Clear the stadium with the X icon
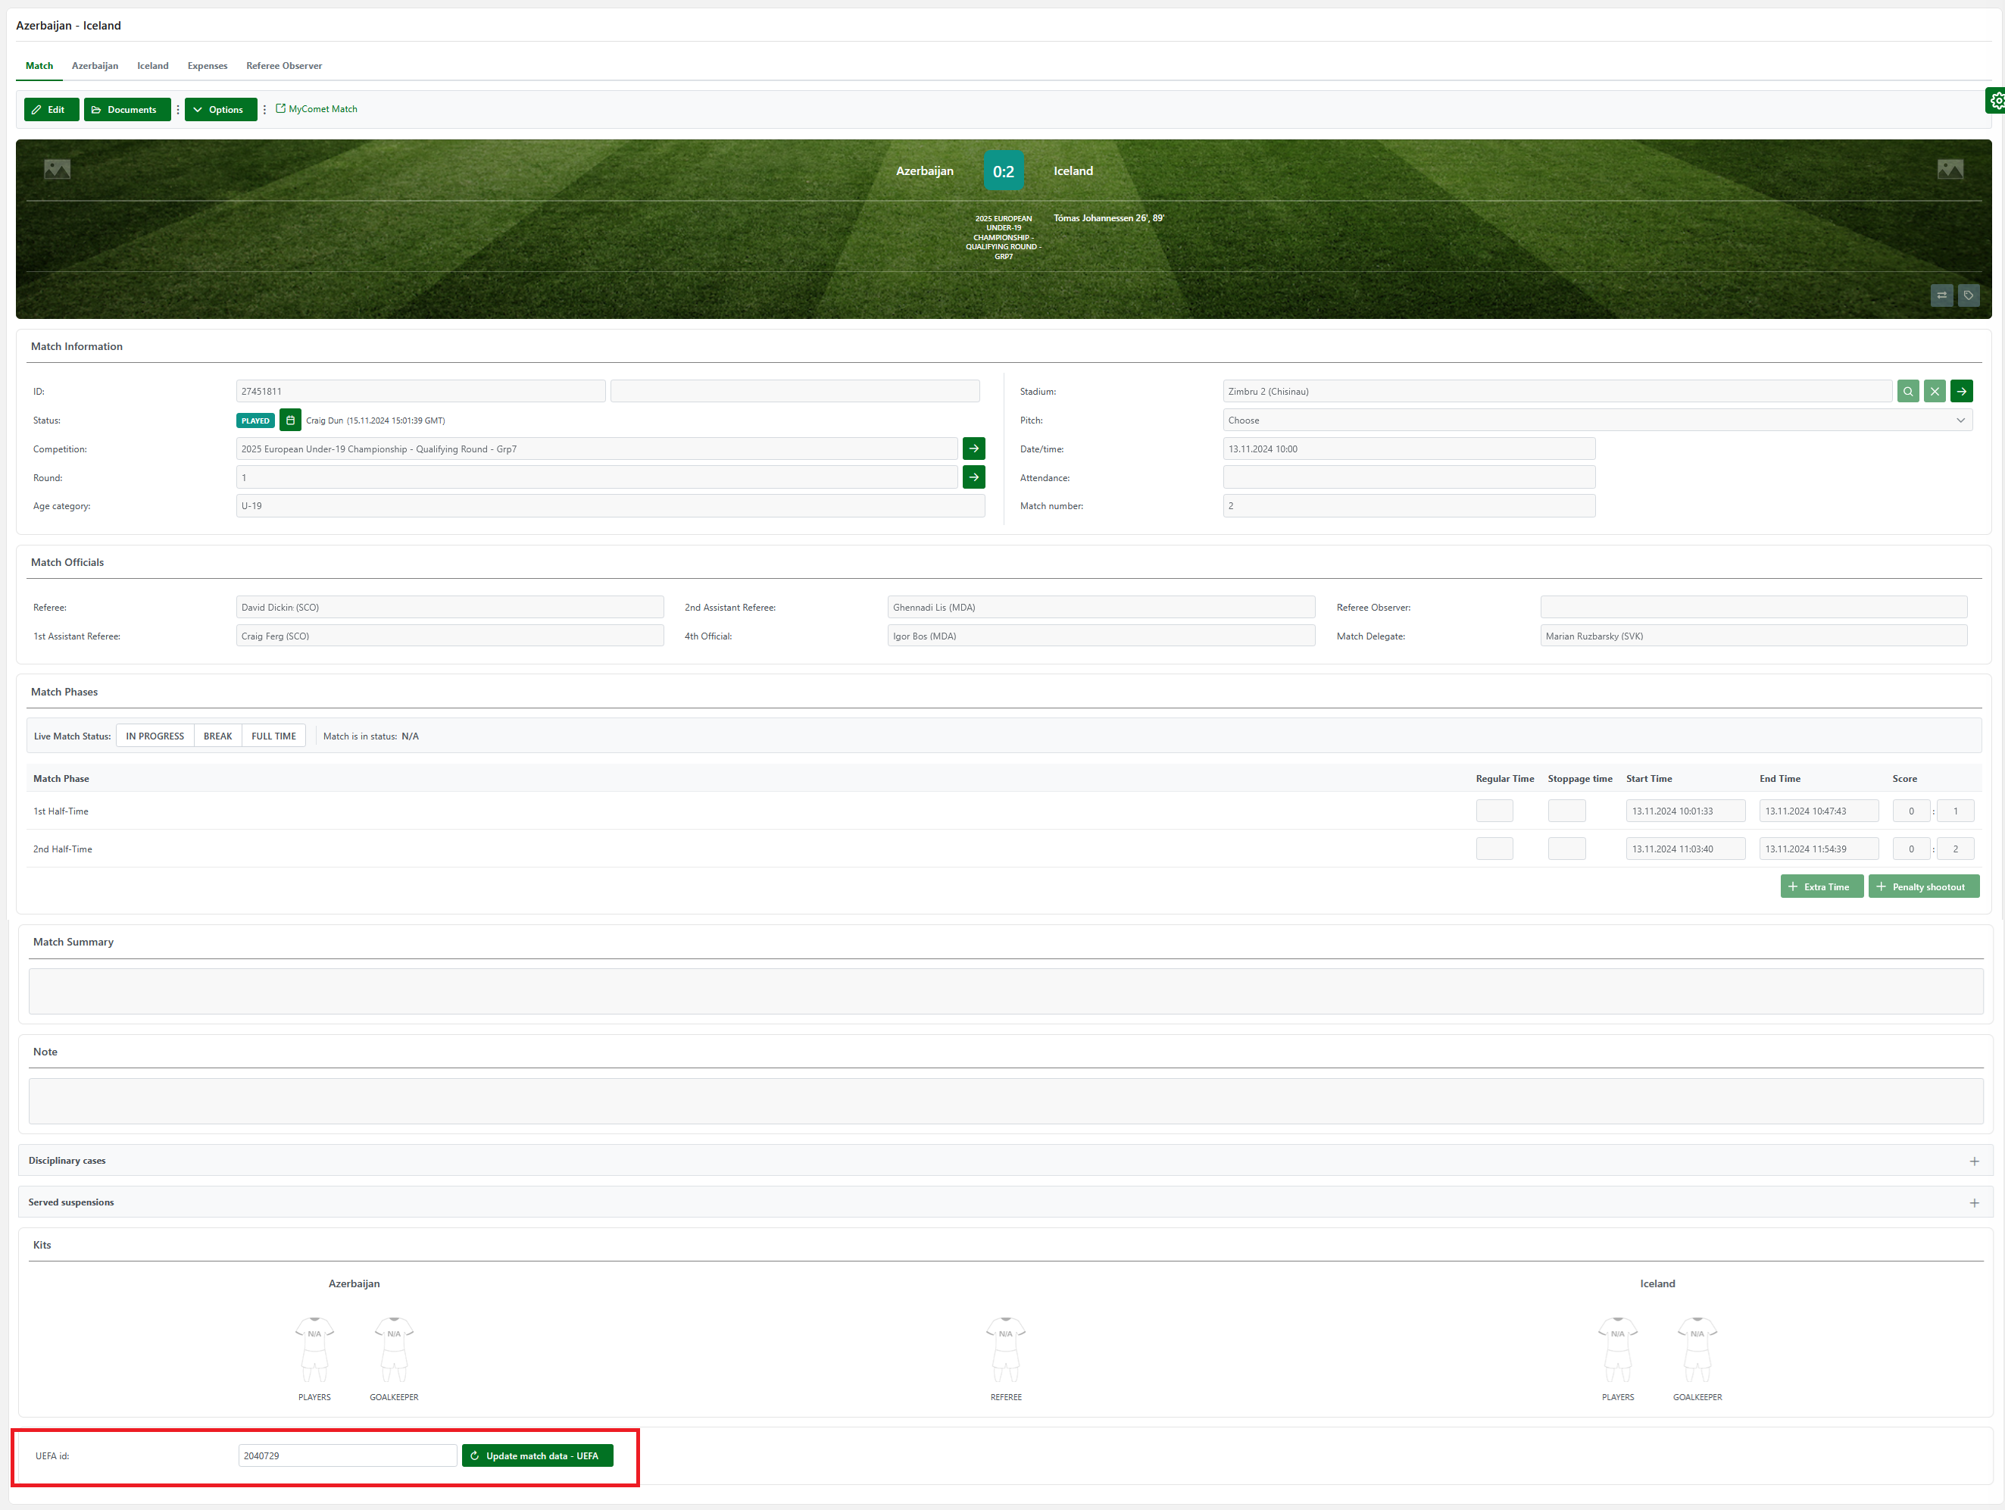This screenshot has height=1510, width=2005. coord(1935,391)
